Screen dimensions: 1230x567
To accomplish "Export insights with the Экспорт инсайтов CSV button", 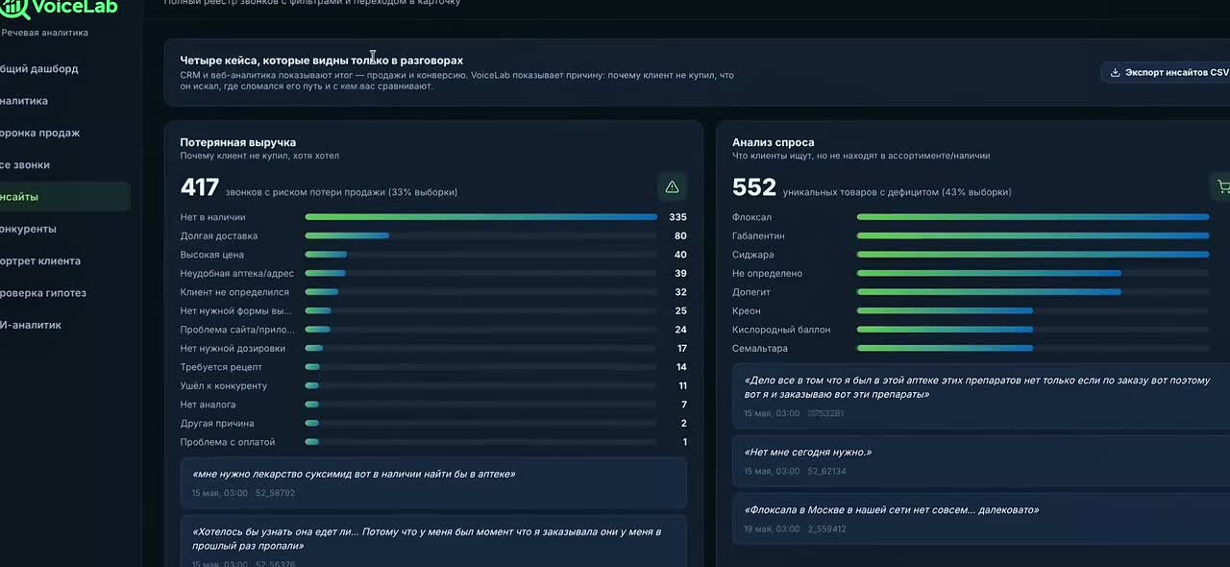I will (x=1166, y=72).
